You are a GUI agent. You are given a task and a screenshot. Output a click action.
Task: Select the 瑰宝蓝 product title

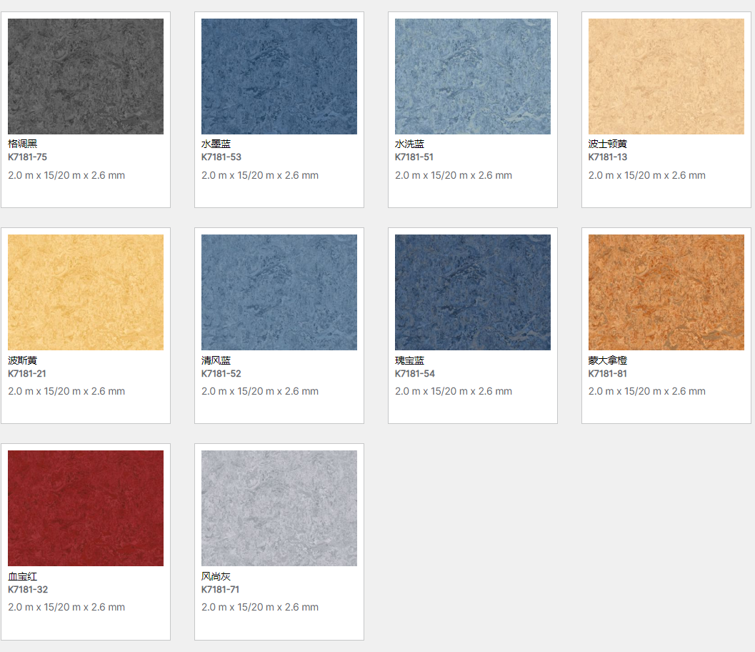(x=410, y=360)
